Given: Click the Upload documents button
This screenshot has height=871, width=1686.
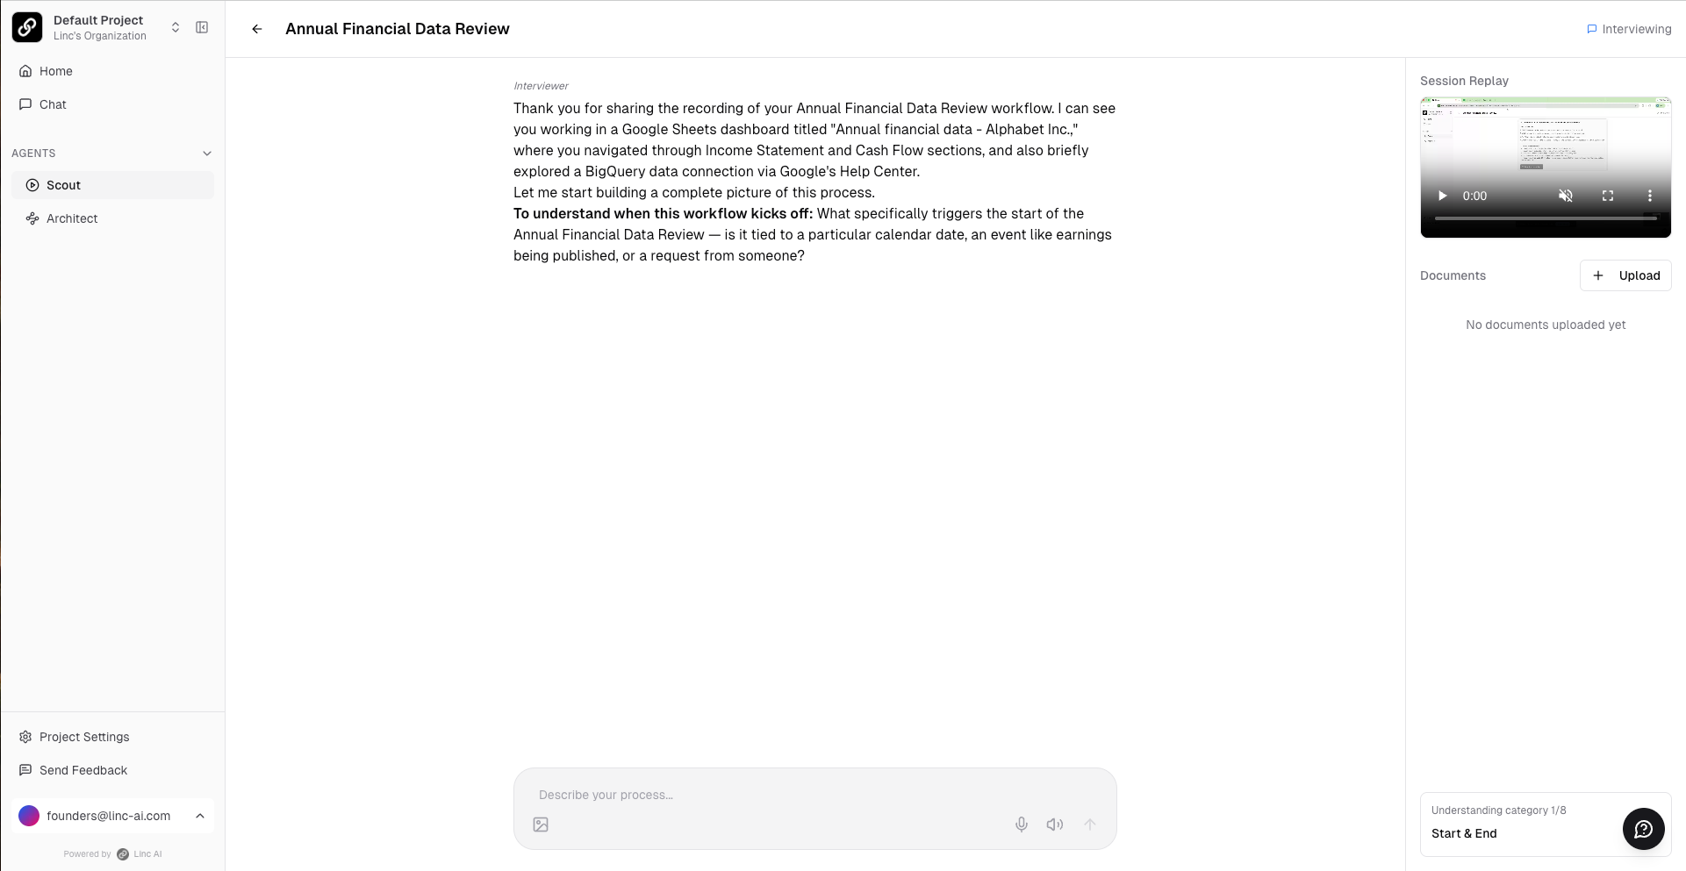Looking at the screenshot, I should [1625, 275].
